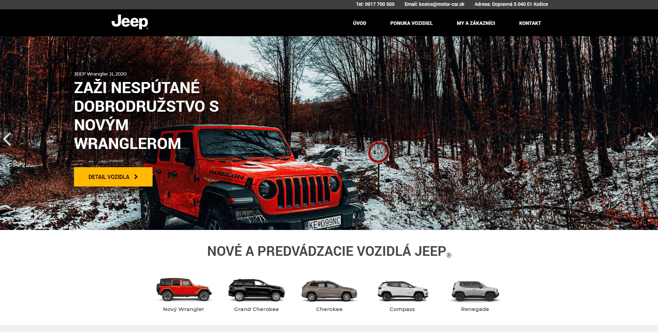Open the PONUKA VOZIDIEL menu
Viewport: 658px width, 332px height.
tap(411, 23)
